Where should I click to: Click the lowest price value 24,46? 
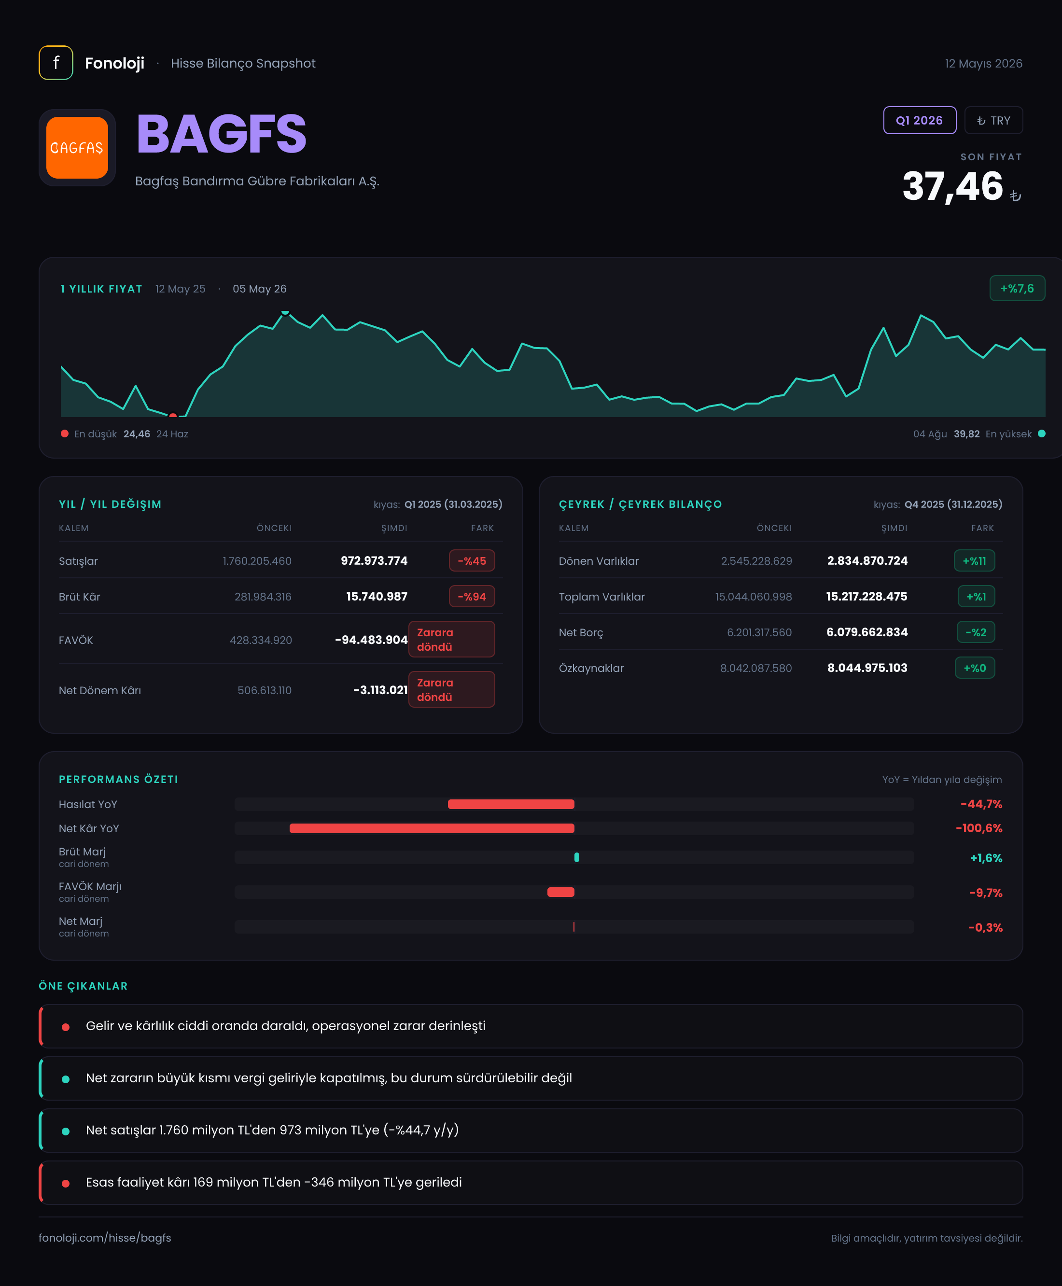pyautogui.click(x=137, y=434)
